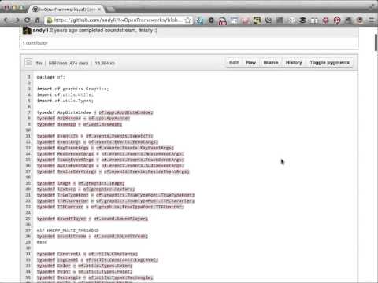Screen dimensions: 378x283
Task: Open the Blame view
Action: click(271, 63)
